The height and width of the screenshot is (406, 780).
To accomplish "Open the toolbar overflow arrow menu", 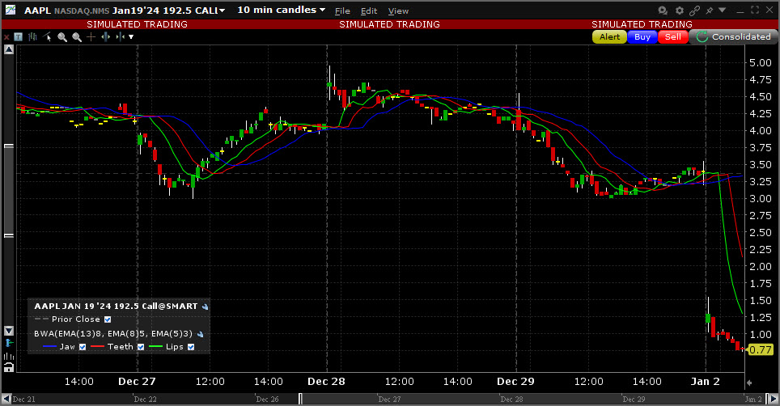I will (x=131, y=36).
